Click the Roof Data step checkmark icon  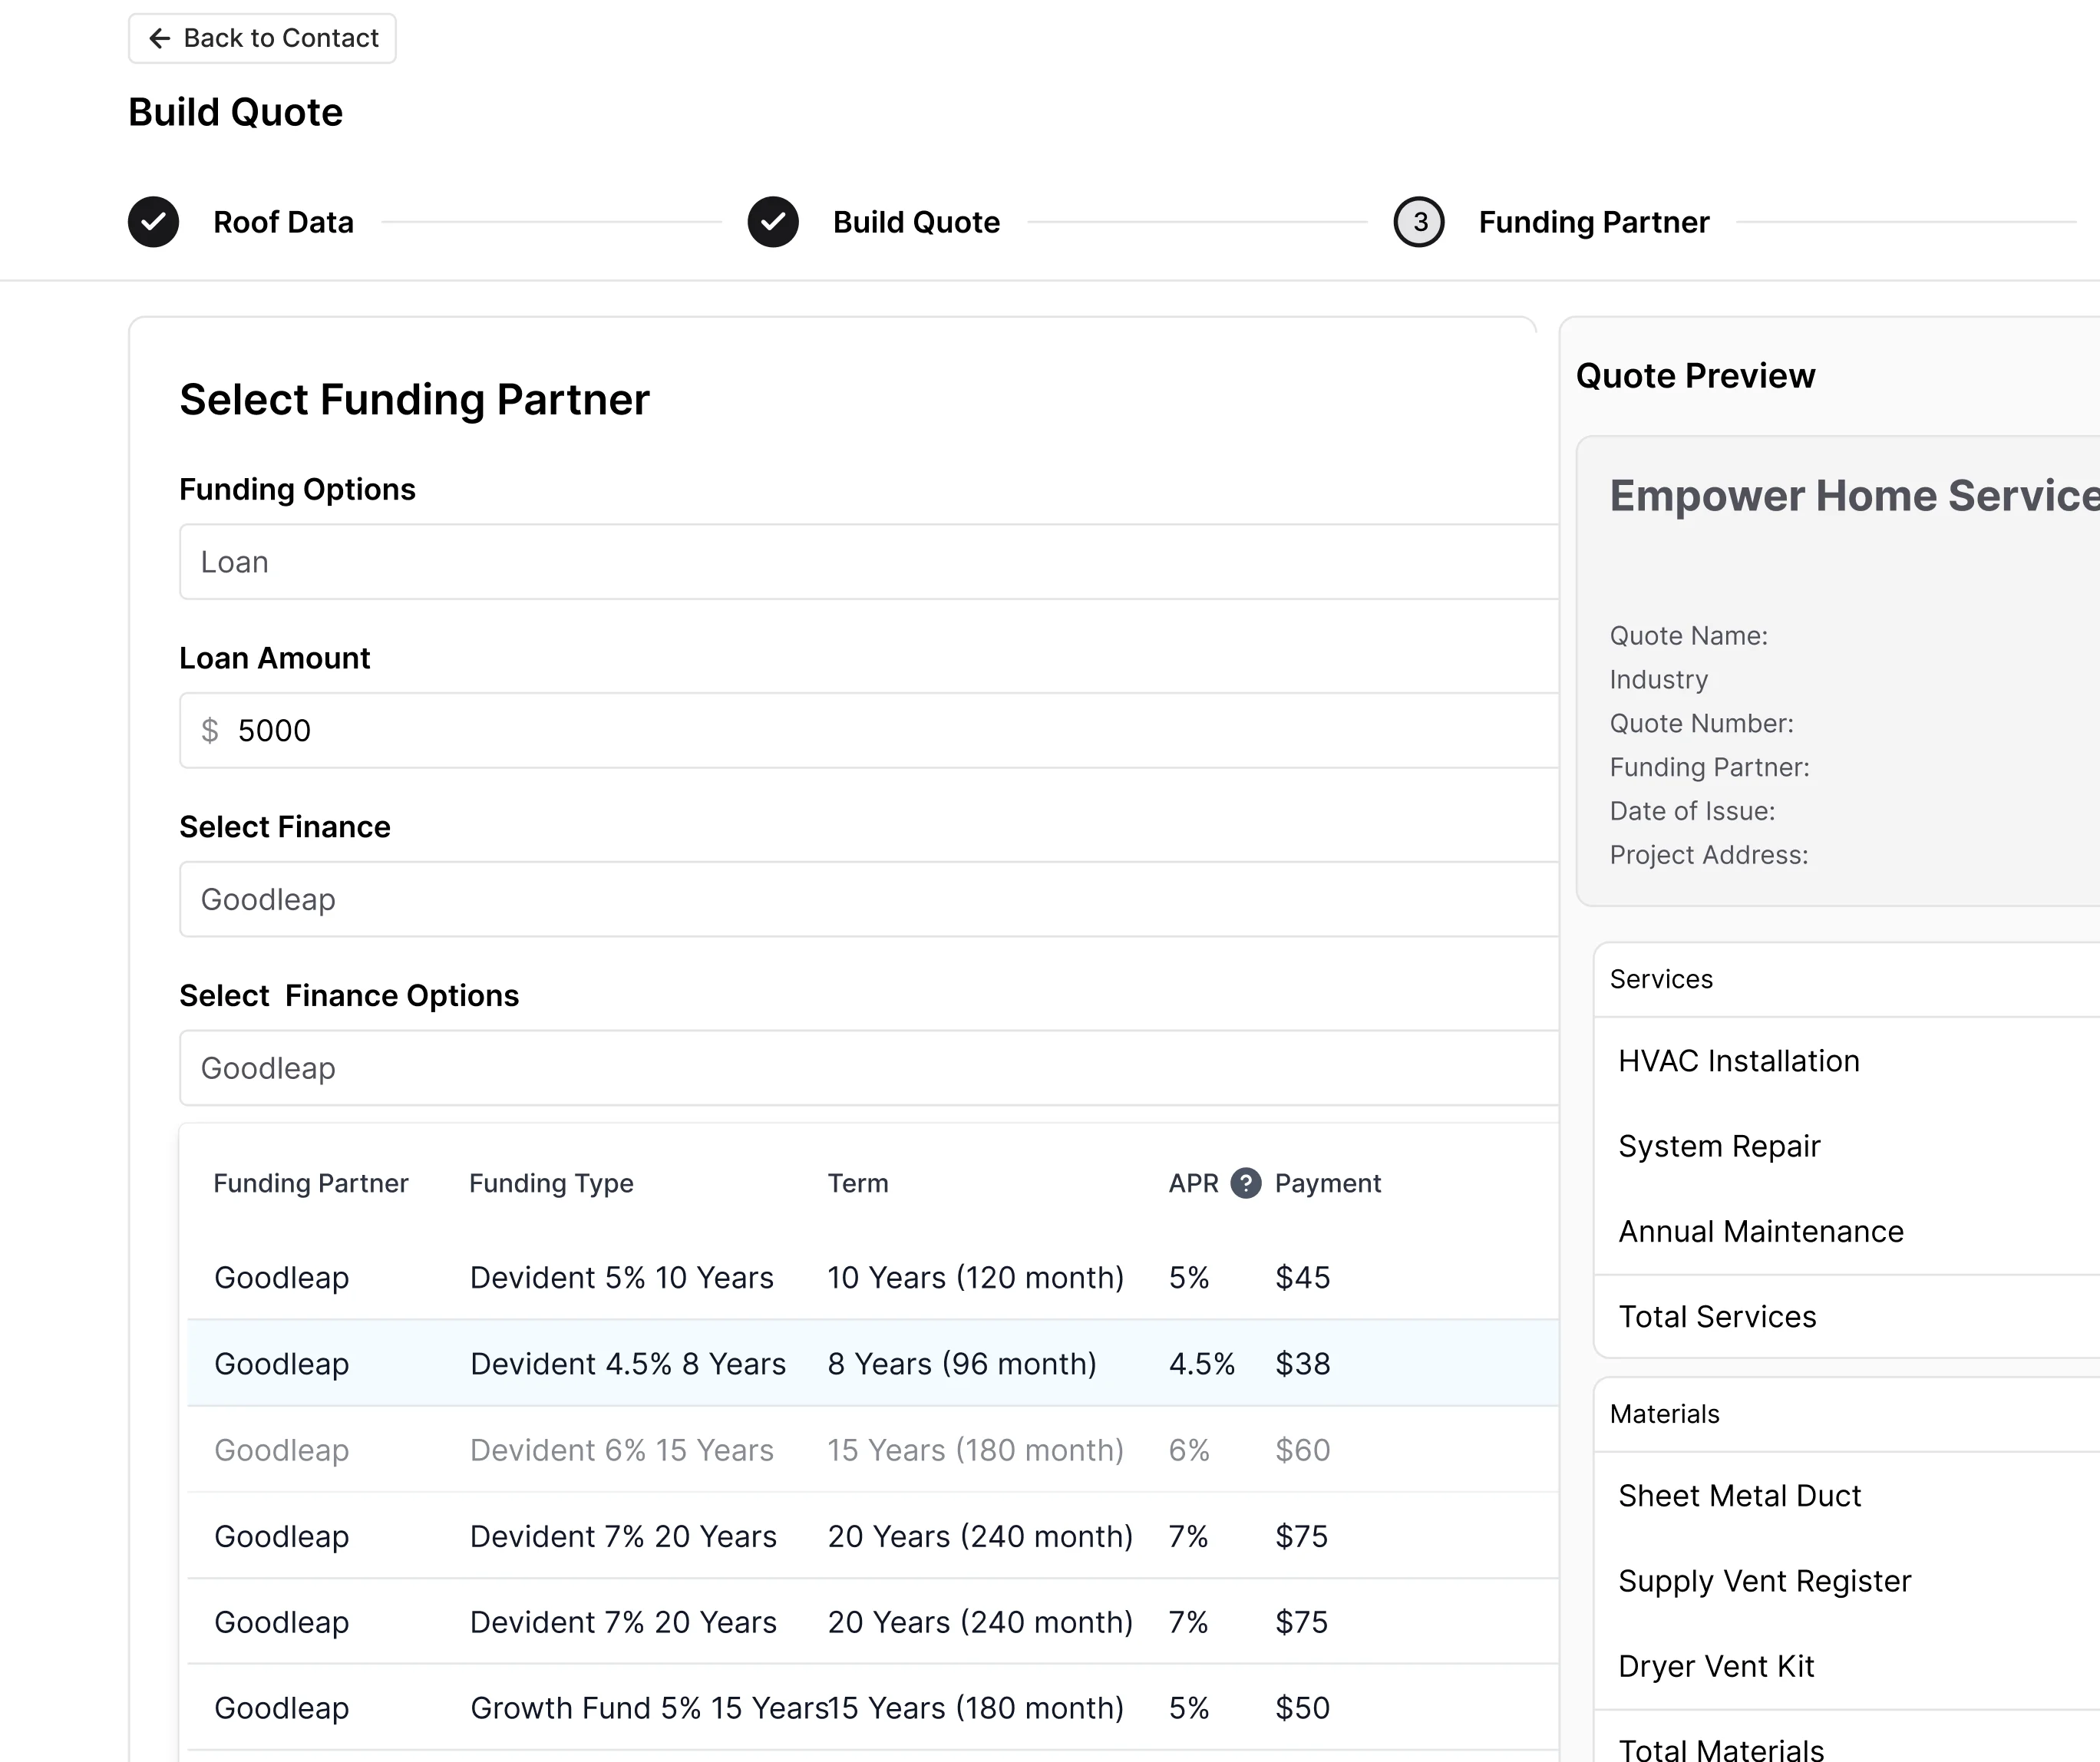tap(153, 222)
